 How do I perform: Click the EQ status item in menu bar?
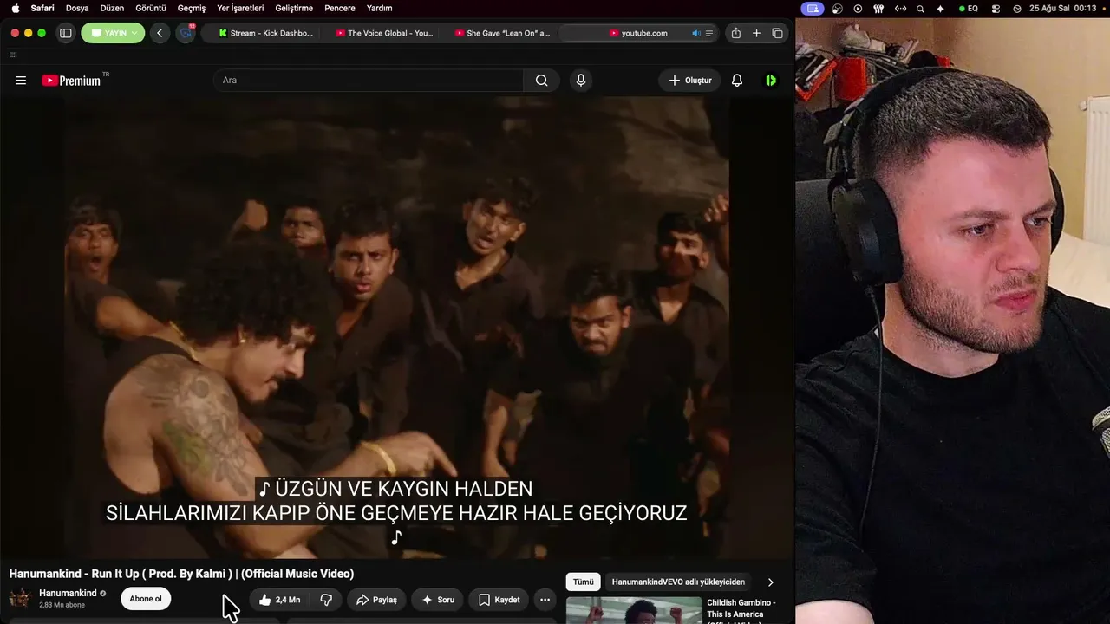(x=968, y=9)
